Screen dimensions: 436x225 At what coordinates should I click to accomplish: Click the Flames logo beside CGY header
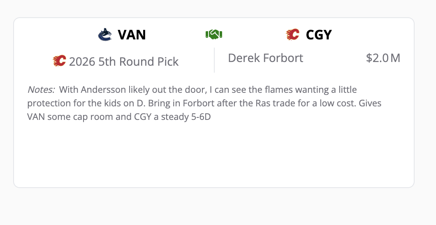292,35
